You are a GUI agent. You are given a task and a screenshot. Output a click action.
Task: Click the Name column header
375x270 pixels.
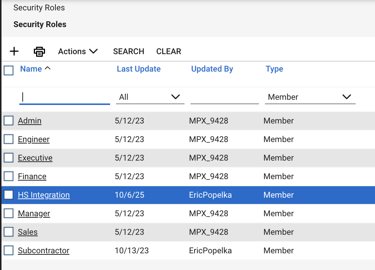click(x=31, y=69)
